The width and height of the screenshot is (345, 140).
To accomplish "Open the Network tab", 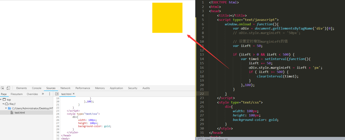I will [x=65, y=88].
